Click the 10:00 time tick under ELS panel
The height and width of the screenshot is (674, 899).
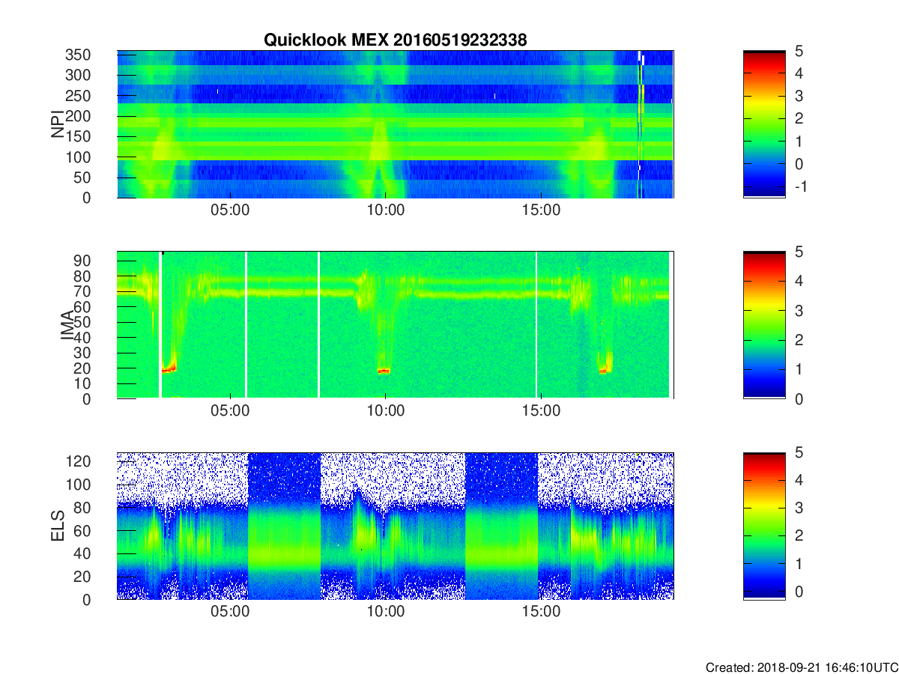coord(385,612)
